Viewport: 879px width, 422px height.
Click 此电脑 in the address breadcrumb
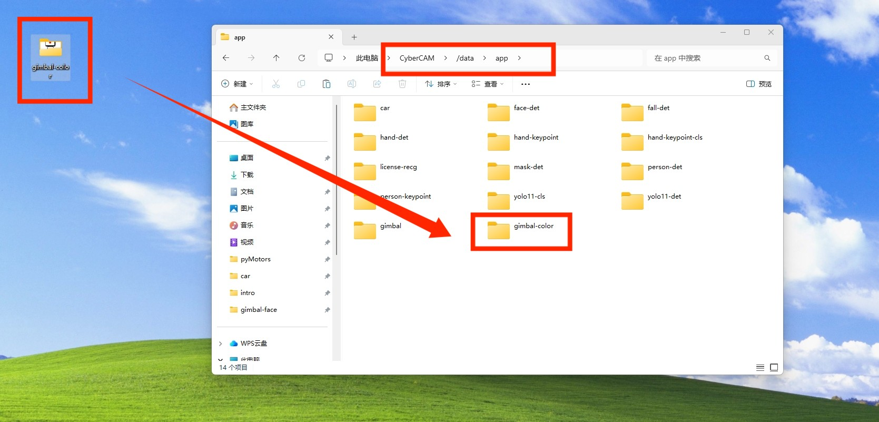(367, 58)
